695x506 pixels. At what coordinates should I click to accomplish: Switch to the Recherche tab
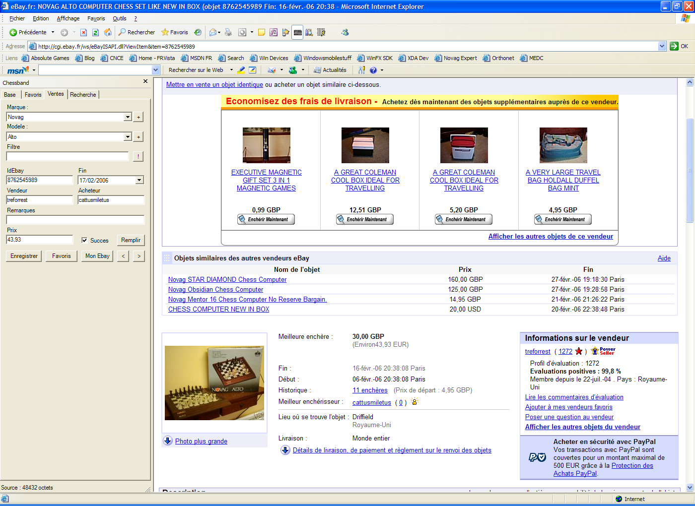click(83, 95)
